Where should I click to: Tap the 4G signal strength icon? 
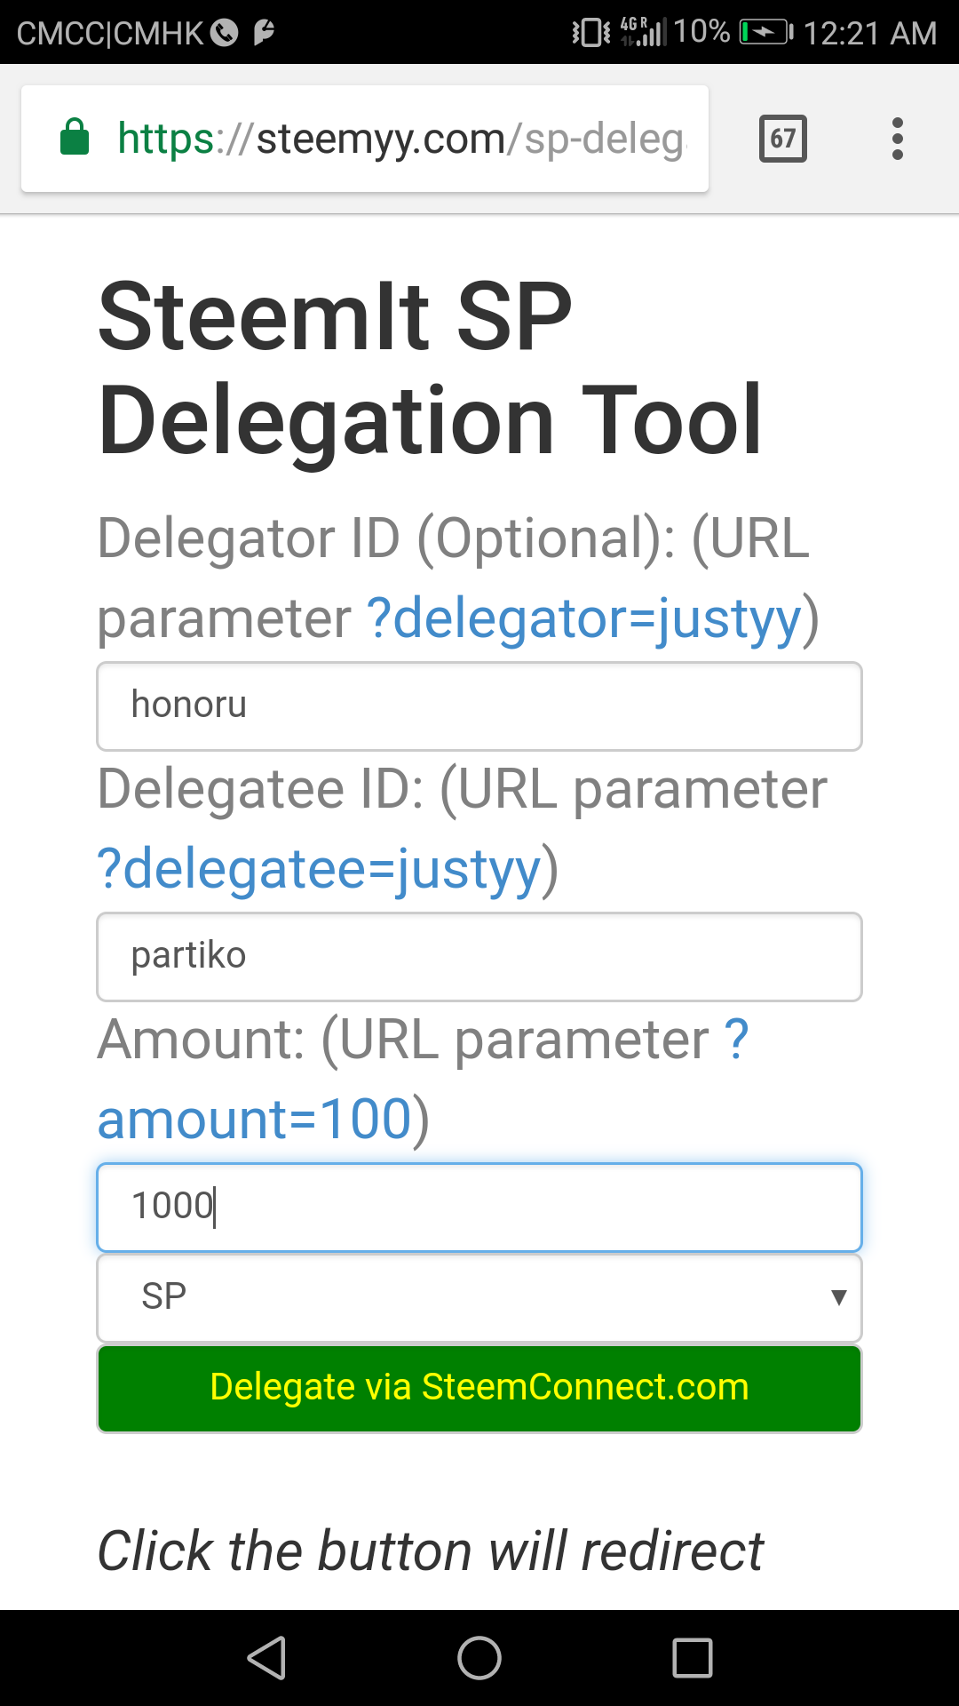(643, 33)
